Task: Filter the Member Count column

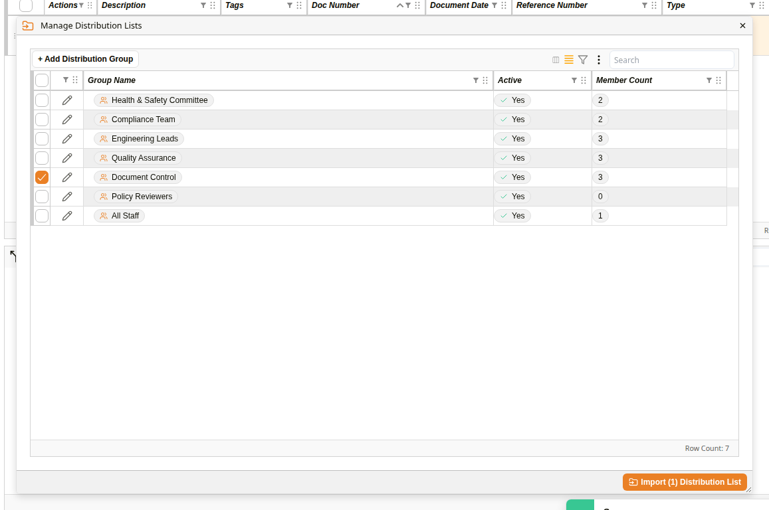Action: tap(709, 80)
